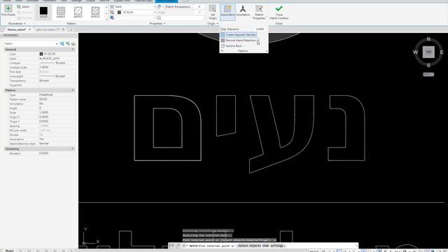This screenshot has width=448, height=252.
Task: Click the background color icon in Properties panel
Action: coord(112,17)
